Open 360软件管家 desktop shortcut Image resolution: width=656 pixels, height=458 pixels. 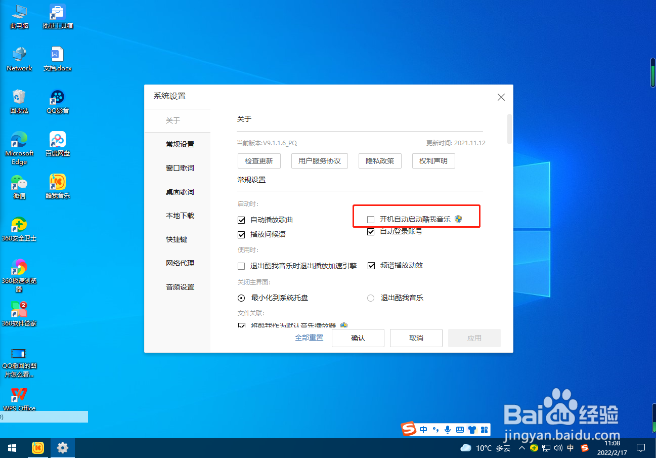point(19,314)
